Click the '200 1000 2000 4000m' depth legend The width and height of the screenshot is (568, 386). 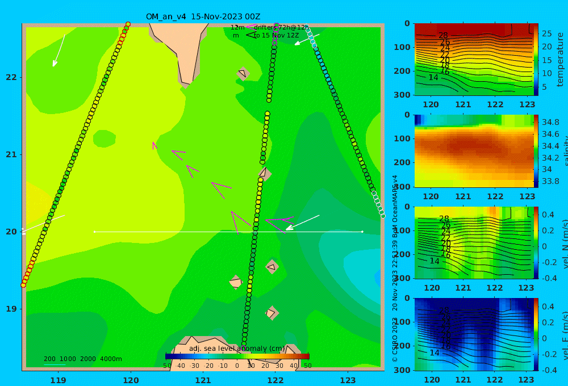(82, 359)
